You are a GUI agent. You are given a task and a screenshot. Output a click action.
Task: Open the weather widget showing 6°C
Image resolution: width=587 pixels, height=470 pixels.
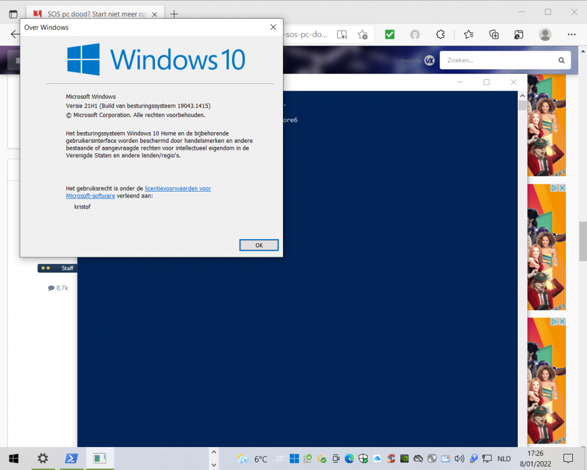pyautogui.click(x=252, y=459)
